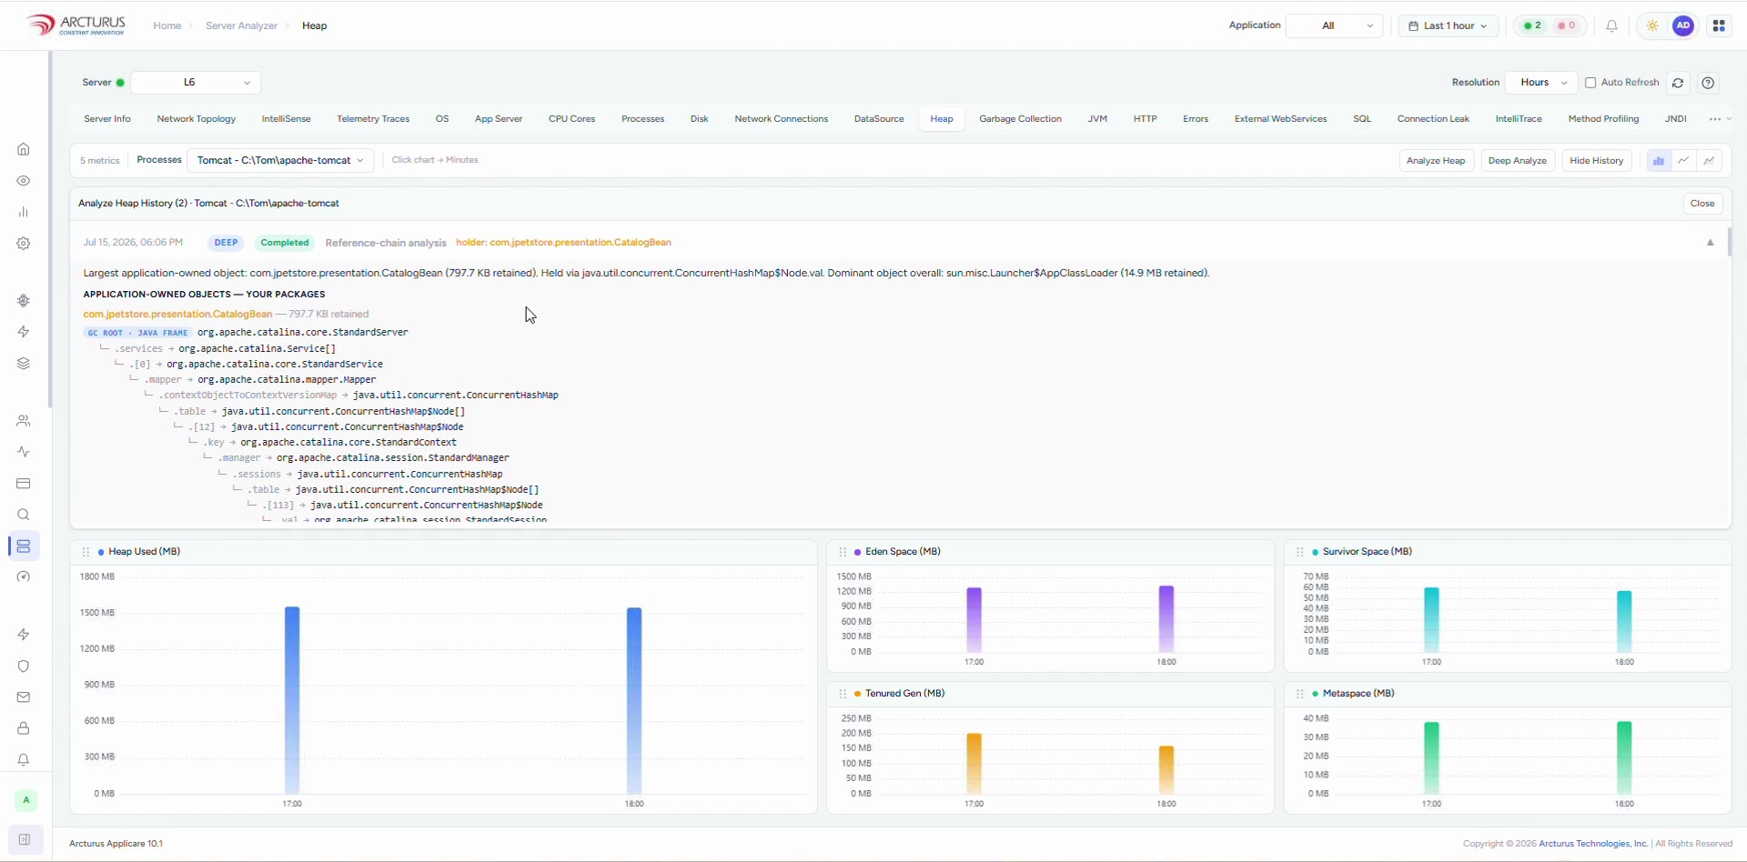Click the Deep Analyze button
Screen dimensions: 1747x862
1518,161
